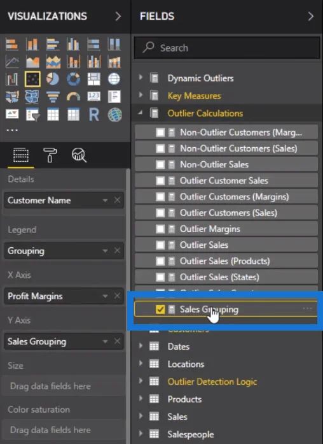This screenshot has height=444, width=323.
Task: Open the Analytics magnifier tab
Action: click(x=79, y=155)
